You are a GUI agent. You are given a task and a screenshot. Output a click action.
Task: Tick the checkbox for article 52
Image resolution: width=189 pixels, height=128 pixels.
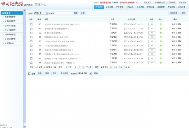pyautogui.click(x=31, y=58)
